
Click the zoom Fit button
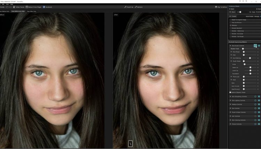click(250, 12)
